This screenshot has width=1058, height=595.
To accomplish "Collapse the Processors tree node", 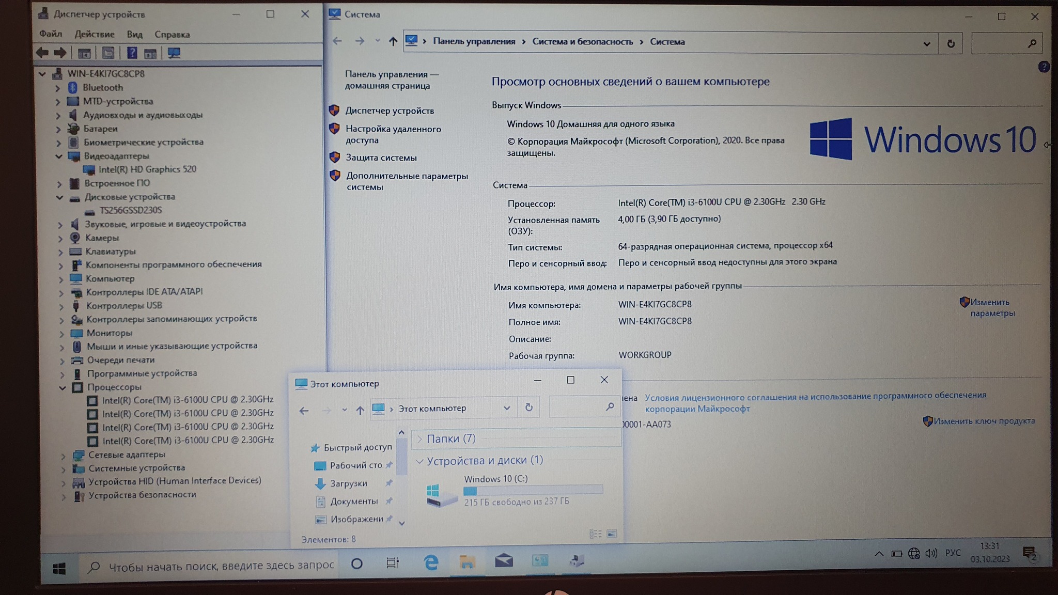I will (63, 387).
